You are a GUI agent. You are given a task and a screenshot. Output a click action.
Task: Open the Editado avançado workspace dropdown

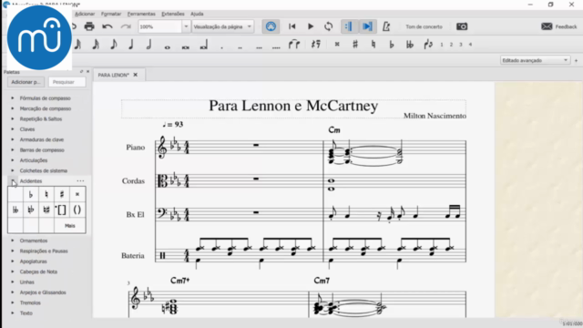[x=535, y=60]
